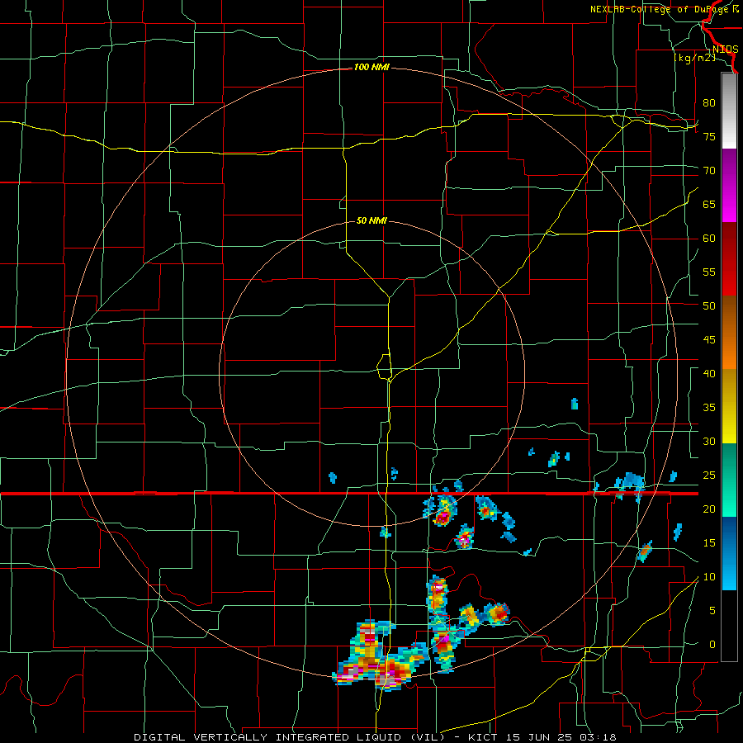The width and height of the screenshot is (743, 743).
Task: Click the purple-magenta segment of the color scale
Action: click(x=729, y=185)
